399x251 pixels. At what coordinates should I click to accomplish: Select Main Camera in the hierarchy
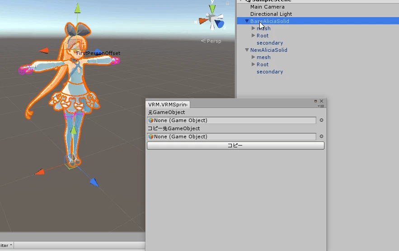click(x=267, y=7)
